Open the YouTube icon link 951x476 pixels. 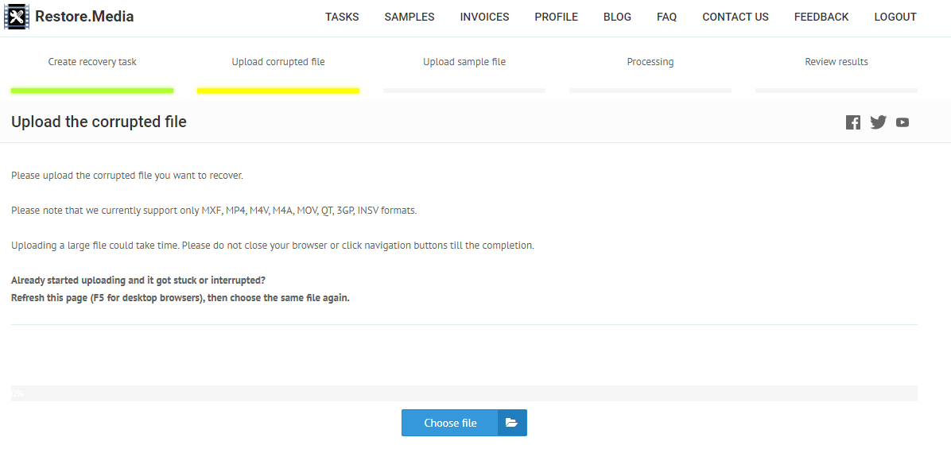pyautogui.click(x=902, y=122)
